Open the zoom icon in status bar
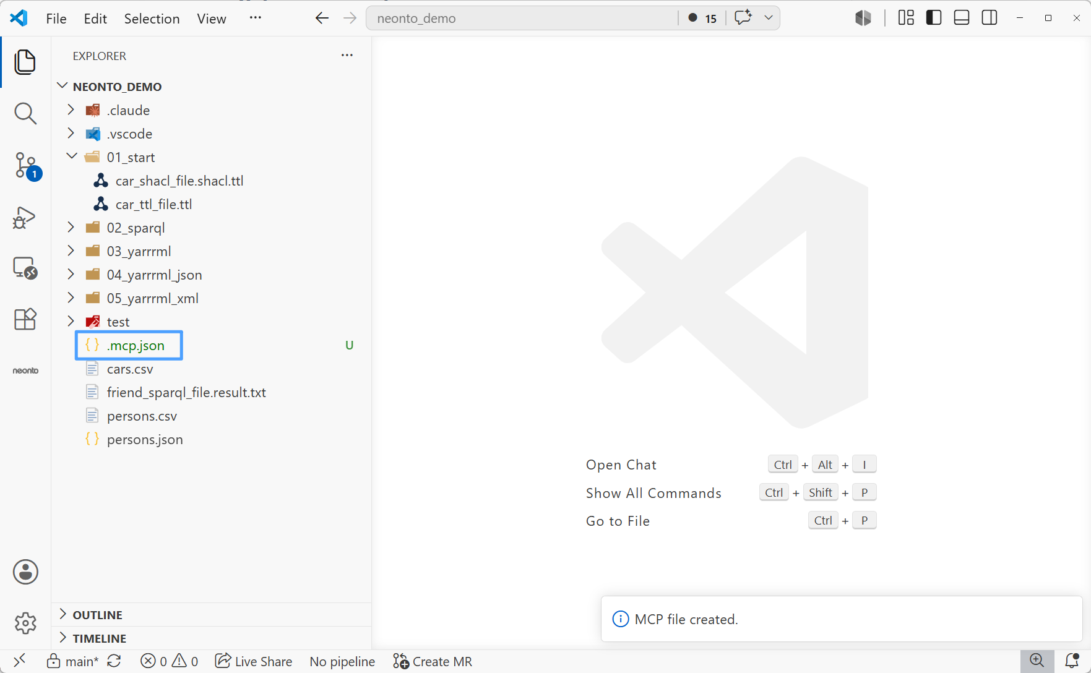Image resolution: width=1091 pixels, height=673 pixels. (x=1037, y=661)
